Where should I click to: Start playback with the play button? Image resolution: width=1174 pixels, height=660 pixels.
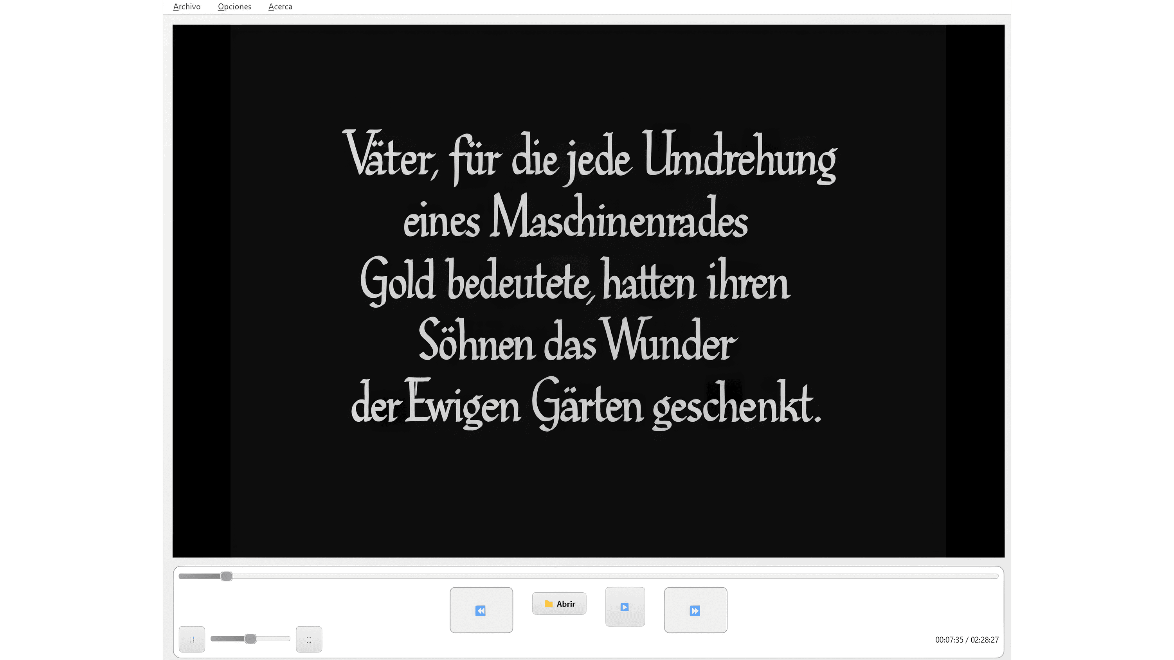click(x=625, y=607)
